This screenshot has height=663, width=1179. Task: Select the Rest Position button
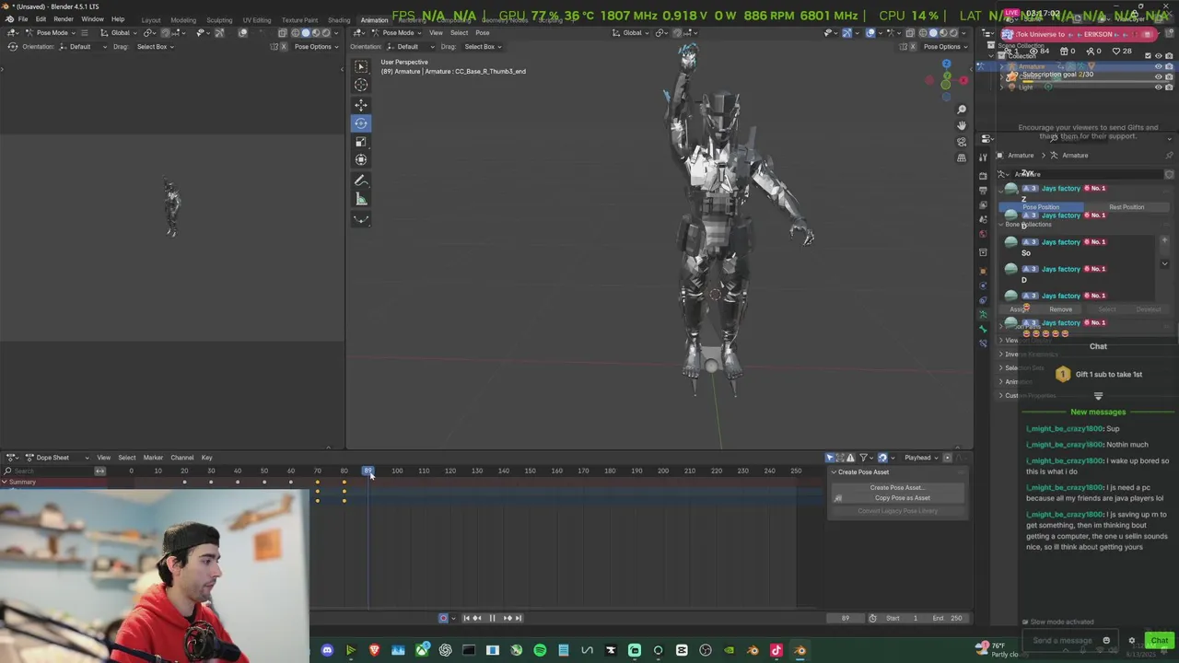tap(1126, 207)
